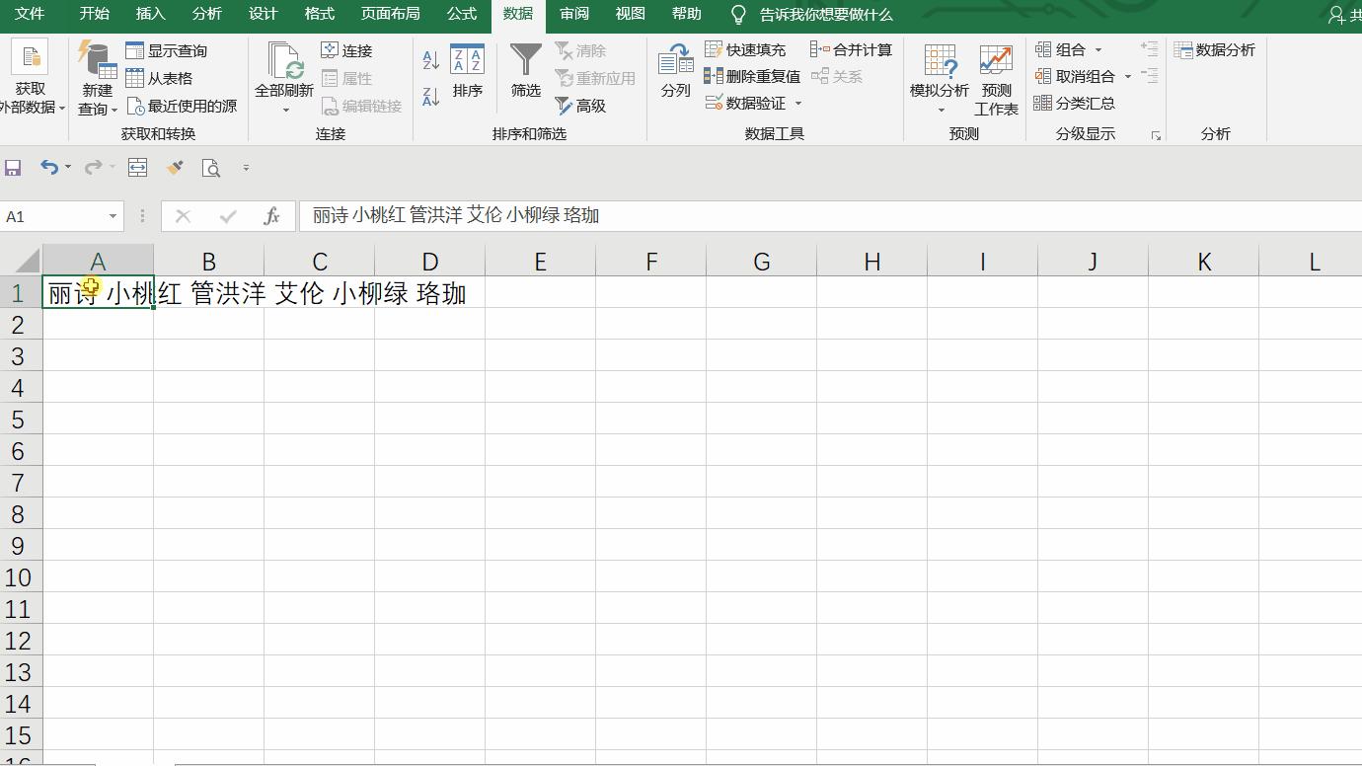The image size is (1362, 766).
Task: Click the 筛选 filter funnel icon
Action: [525, 59]
